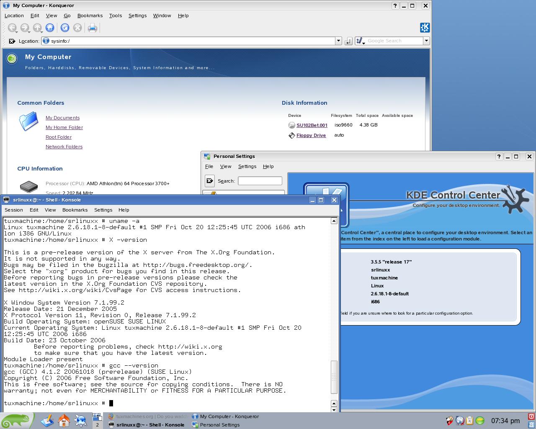Open Konqueror's Bookmarks menu

tap(90, 16)
